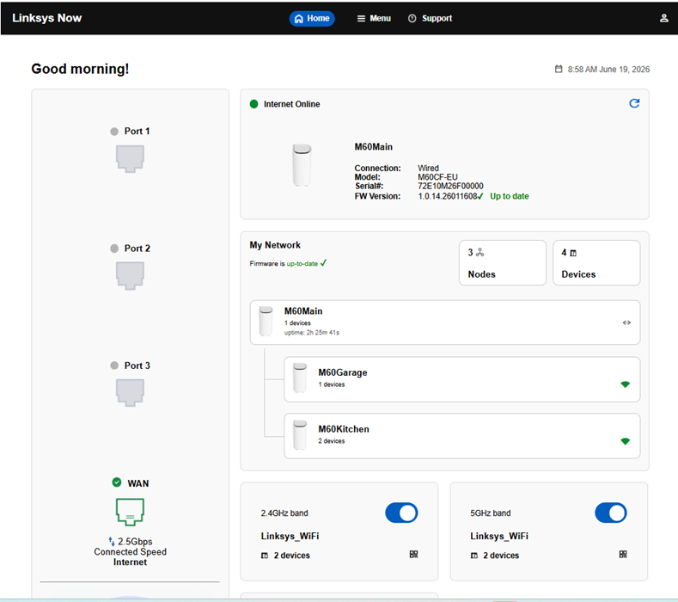Click the grey status dot beside Port 3
678x602 pixels.
point(114,365)
